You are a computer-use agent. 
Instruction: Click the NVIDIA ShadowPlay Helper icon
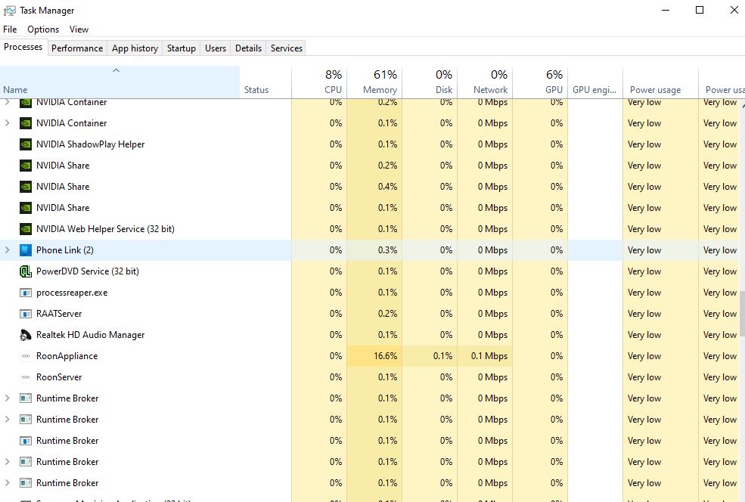(26, 144)
